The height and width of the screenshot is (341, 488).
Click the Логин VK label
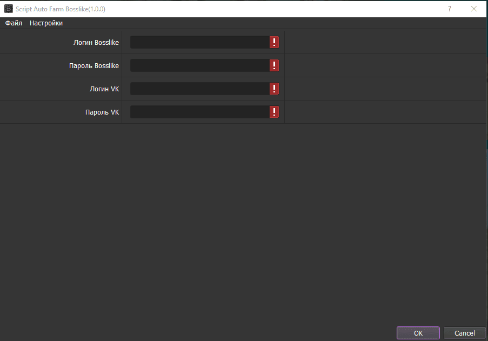pos(104,89)
